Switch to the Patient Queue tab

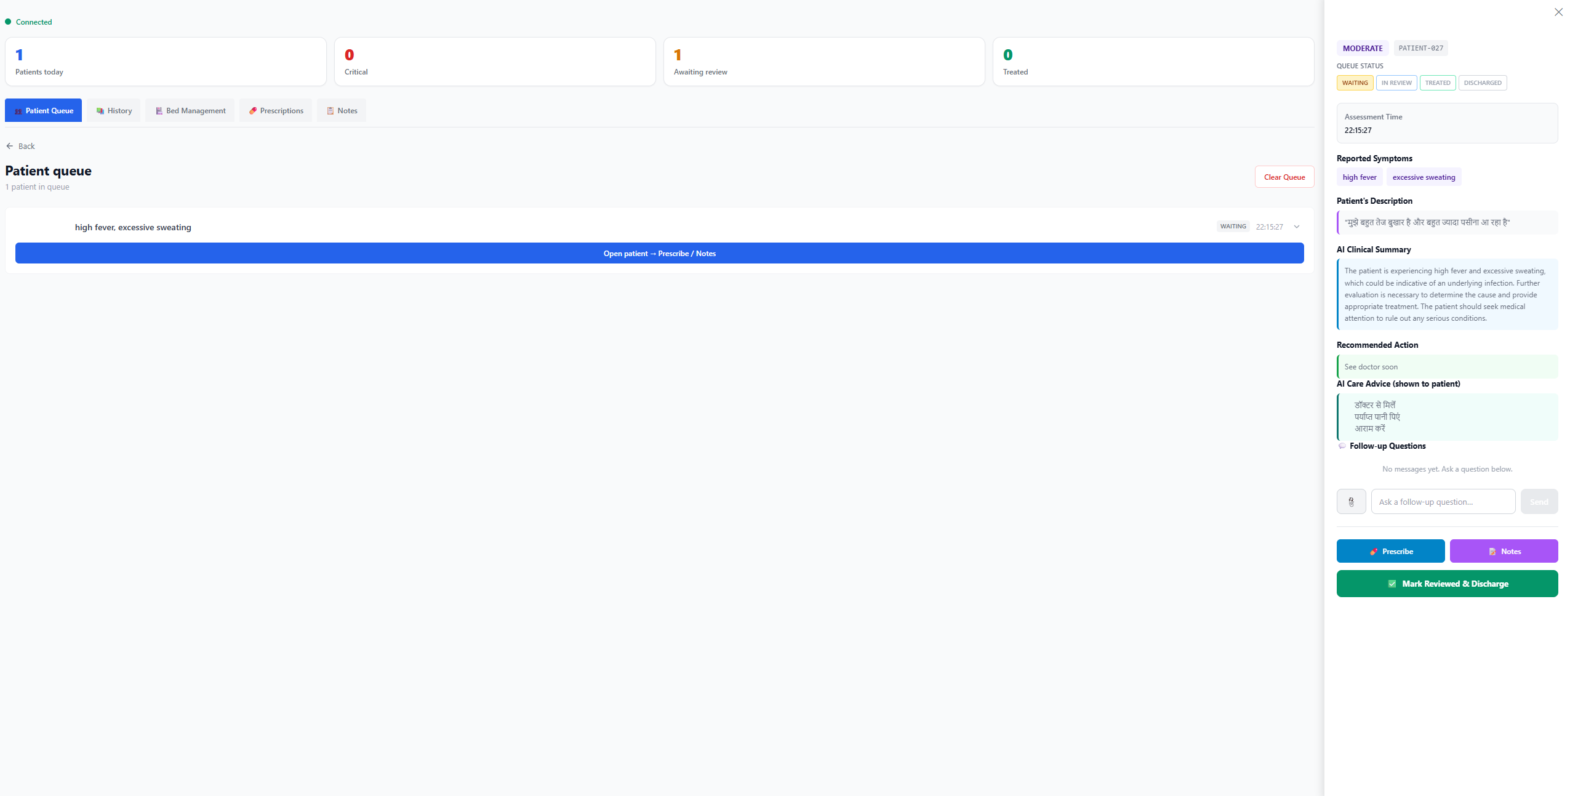tap(43, 111)
